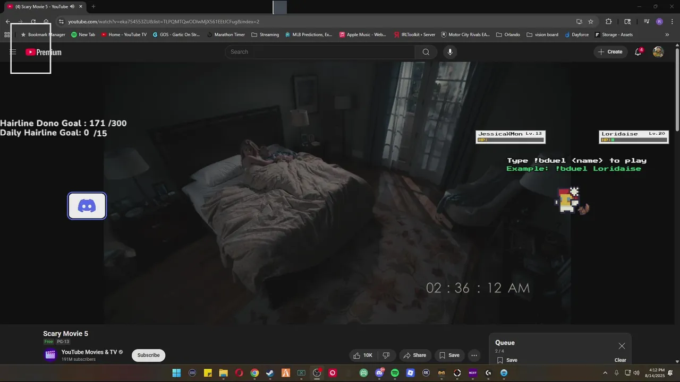
Task: Click the Chrome profile avatar
Action: (659, 22)
